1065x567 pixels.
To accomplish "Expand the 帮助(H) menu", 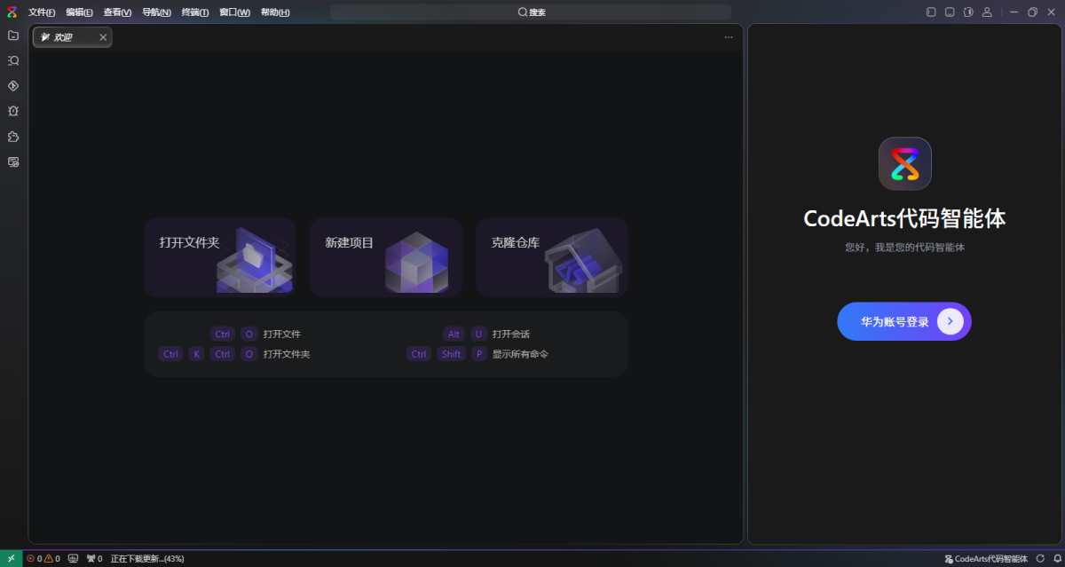I will (275, 12).
